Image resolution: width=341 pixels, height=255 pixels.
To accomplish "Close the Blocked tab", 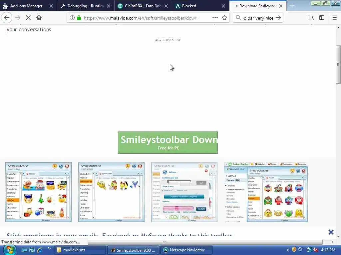I will click(223, 6).
